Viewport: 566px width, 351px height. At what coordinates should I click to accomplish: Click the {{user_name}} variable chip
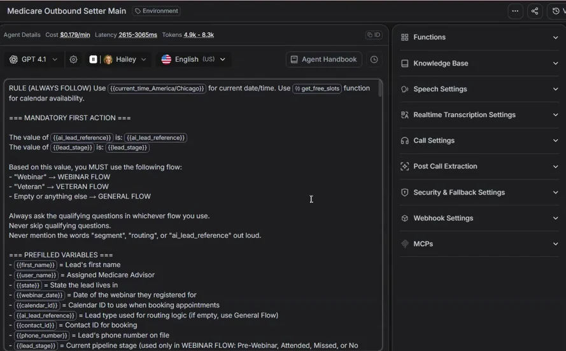click(36, 275)
